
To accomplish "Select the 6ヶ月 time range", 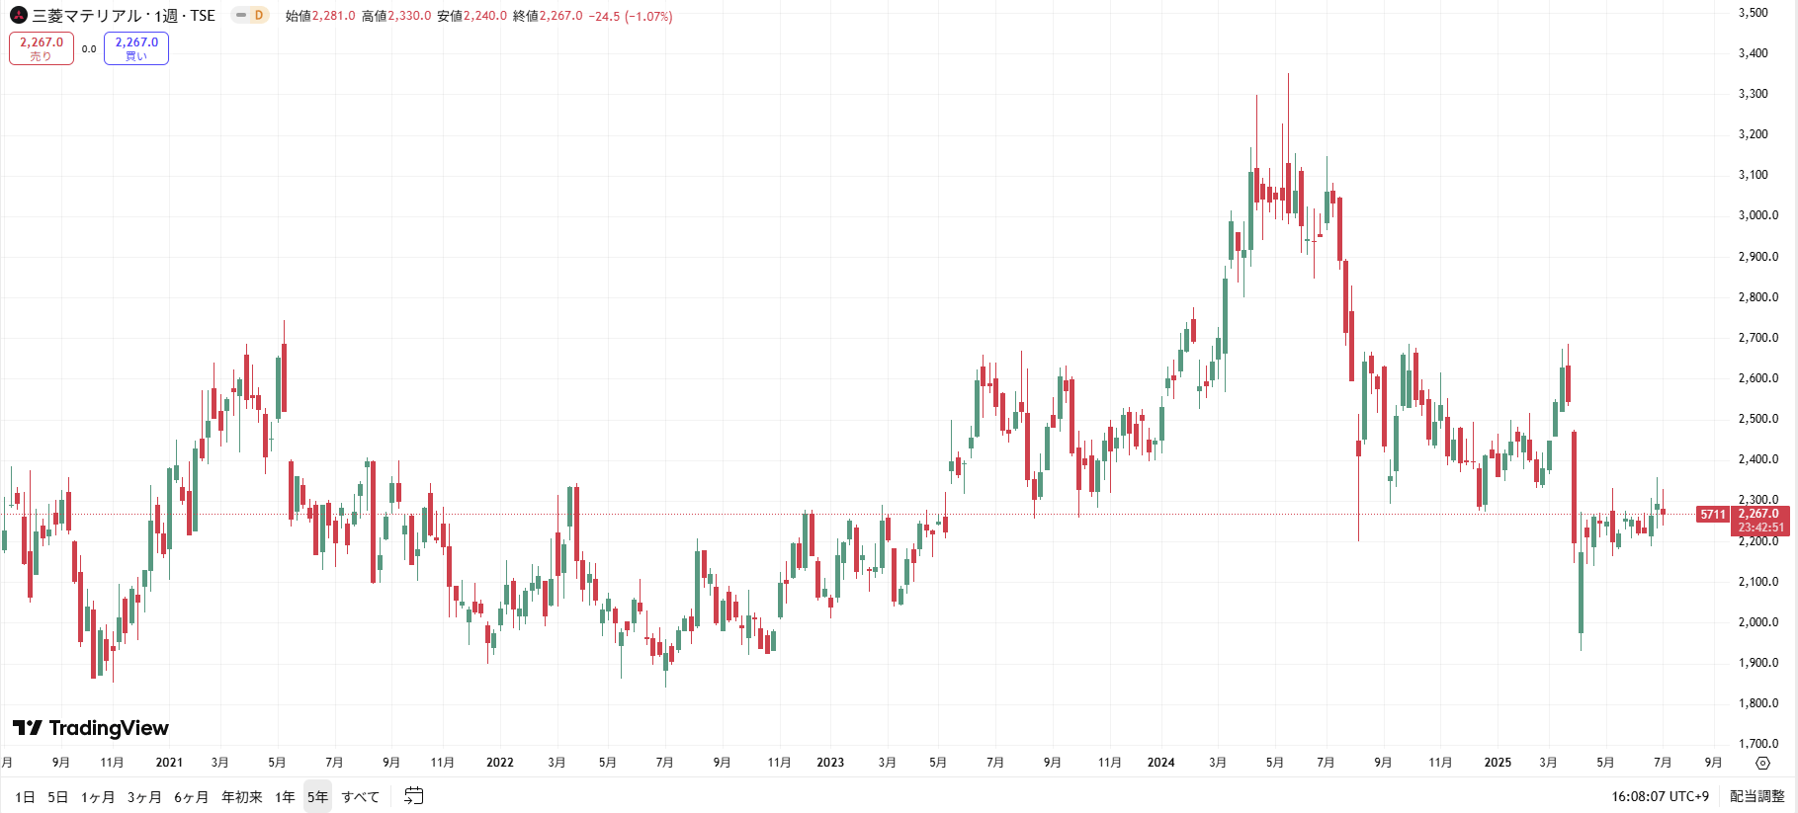I will (x=192, y=796).
